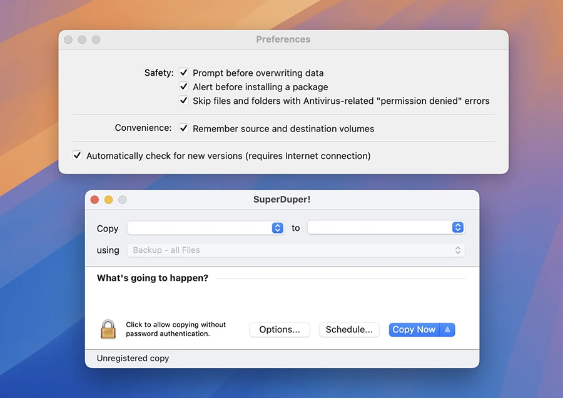Select the 'What's going to happen?' heading
563x398 pixels.
click(153, 278)
